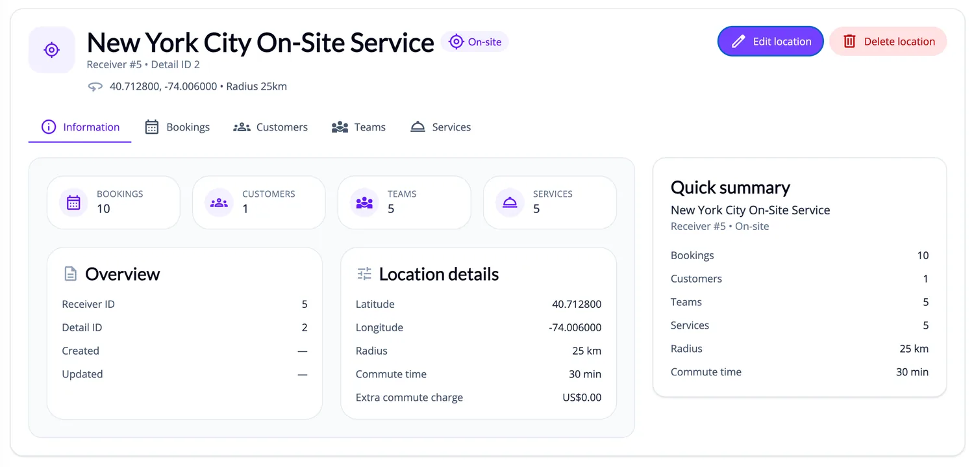
Task: Click the Created row in Overview
Action: click(185, 351)
